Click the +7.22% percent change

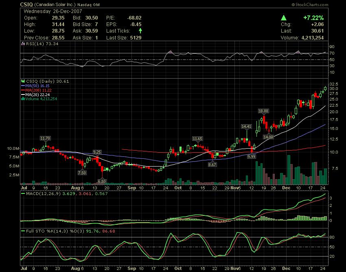click(313, 18)
